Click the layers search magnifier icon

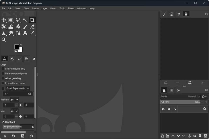click(205, 109)
